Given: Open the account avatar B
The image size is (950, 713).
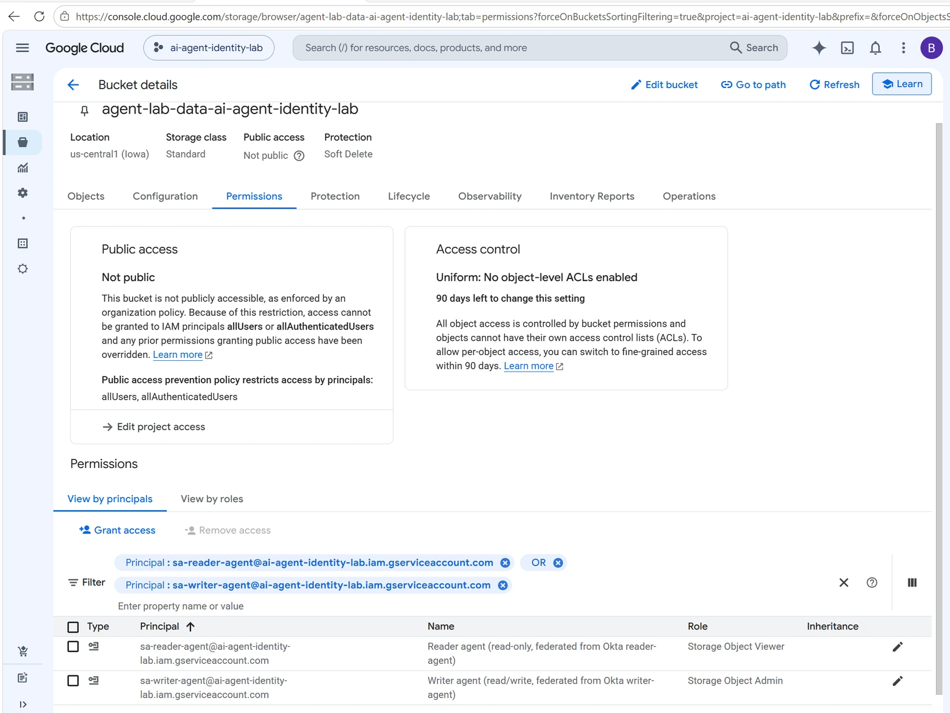Looking at the screenshot, I should tap(931, 48).
